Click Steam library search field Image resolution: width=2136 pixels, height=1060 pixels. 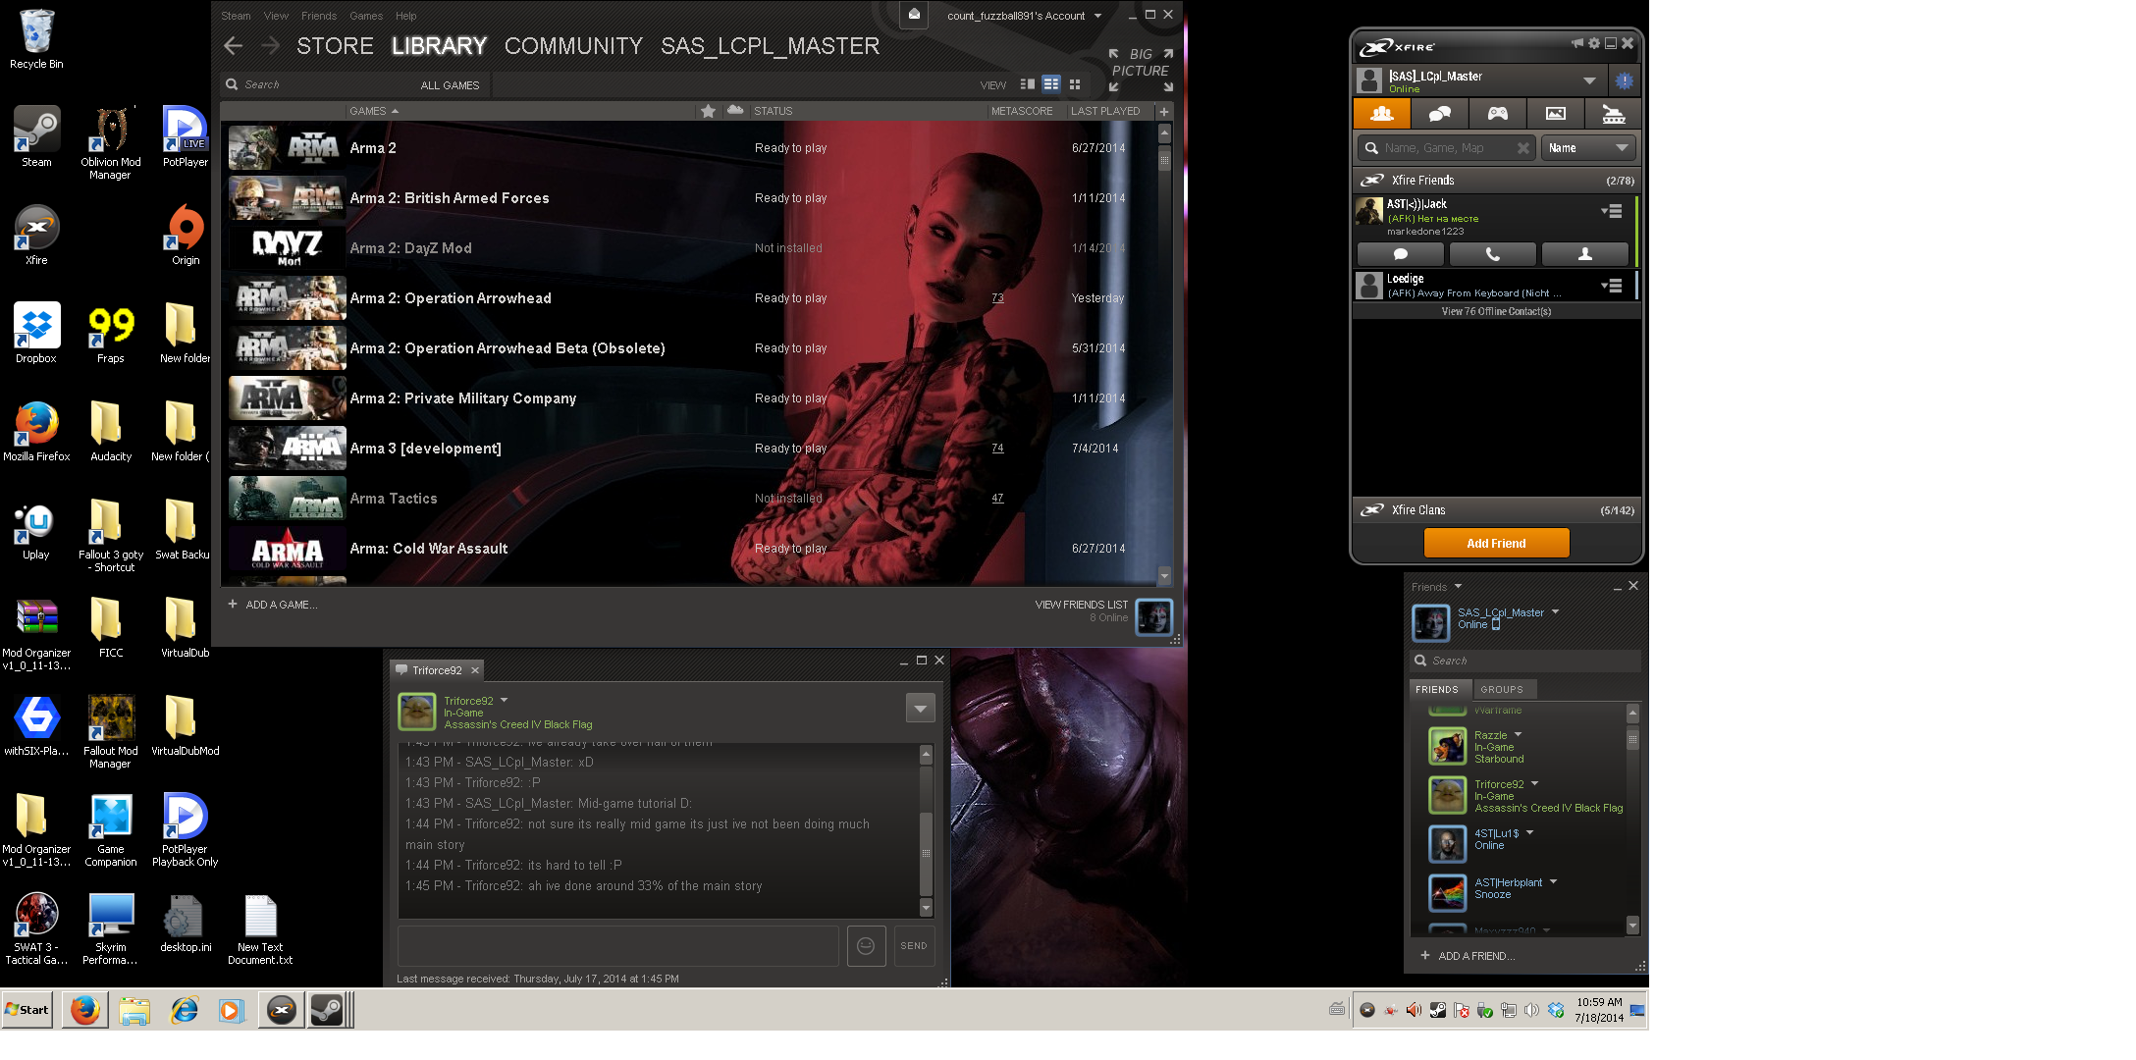click(314, 85)
